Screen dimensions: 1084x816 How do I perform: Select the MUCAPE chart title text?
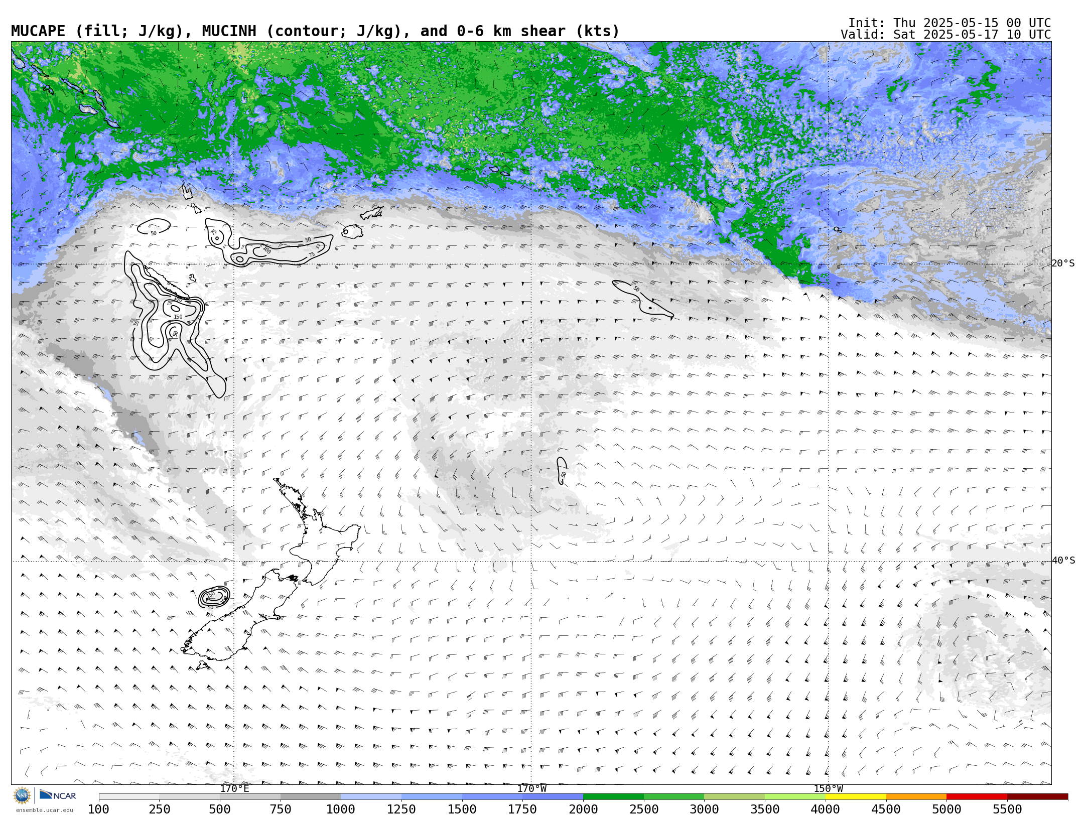(315, 31)
